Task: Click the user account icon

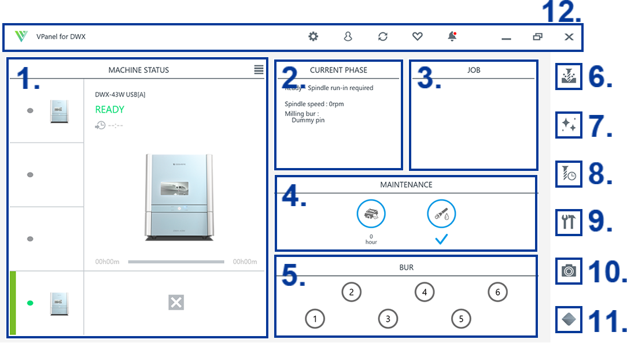Action: click(348, 37)
